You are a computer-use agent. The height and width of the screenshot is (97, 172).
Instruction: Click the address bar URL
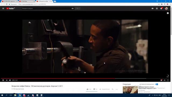[32, 4]
